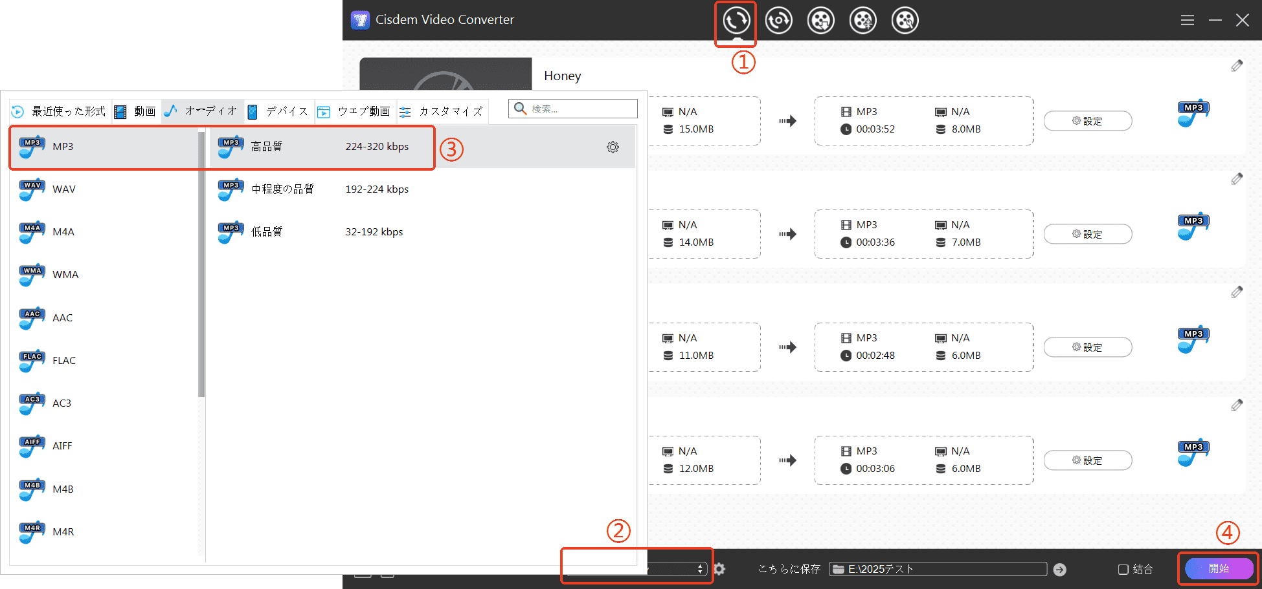Click the MP3 format icon on the 00:03:06 row

click(x=1193, y=454)
